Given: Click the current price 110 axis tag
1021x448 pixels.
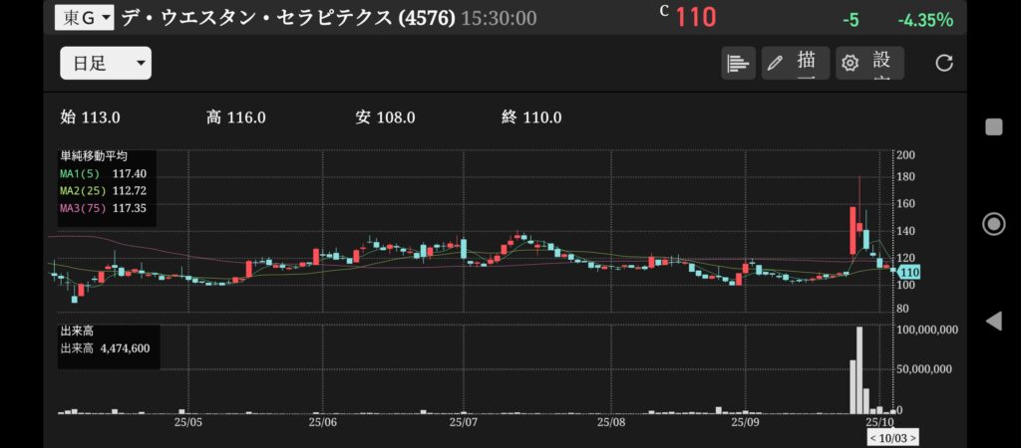Looking at the screenshot, I should pyautogui.click(x=908, y=272).
